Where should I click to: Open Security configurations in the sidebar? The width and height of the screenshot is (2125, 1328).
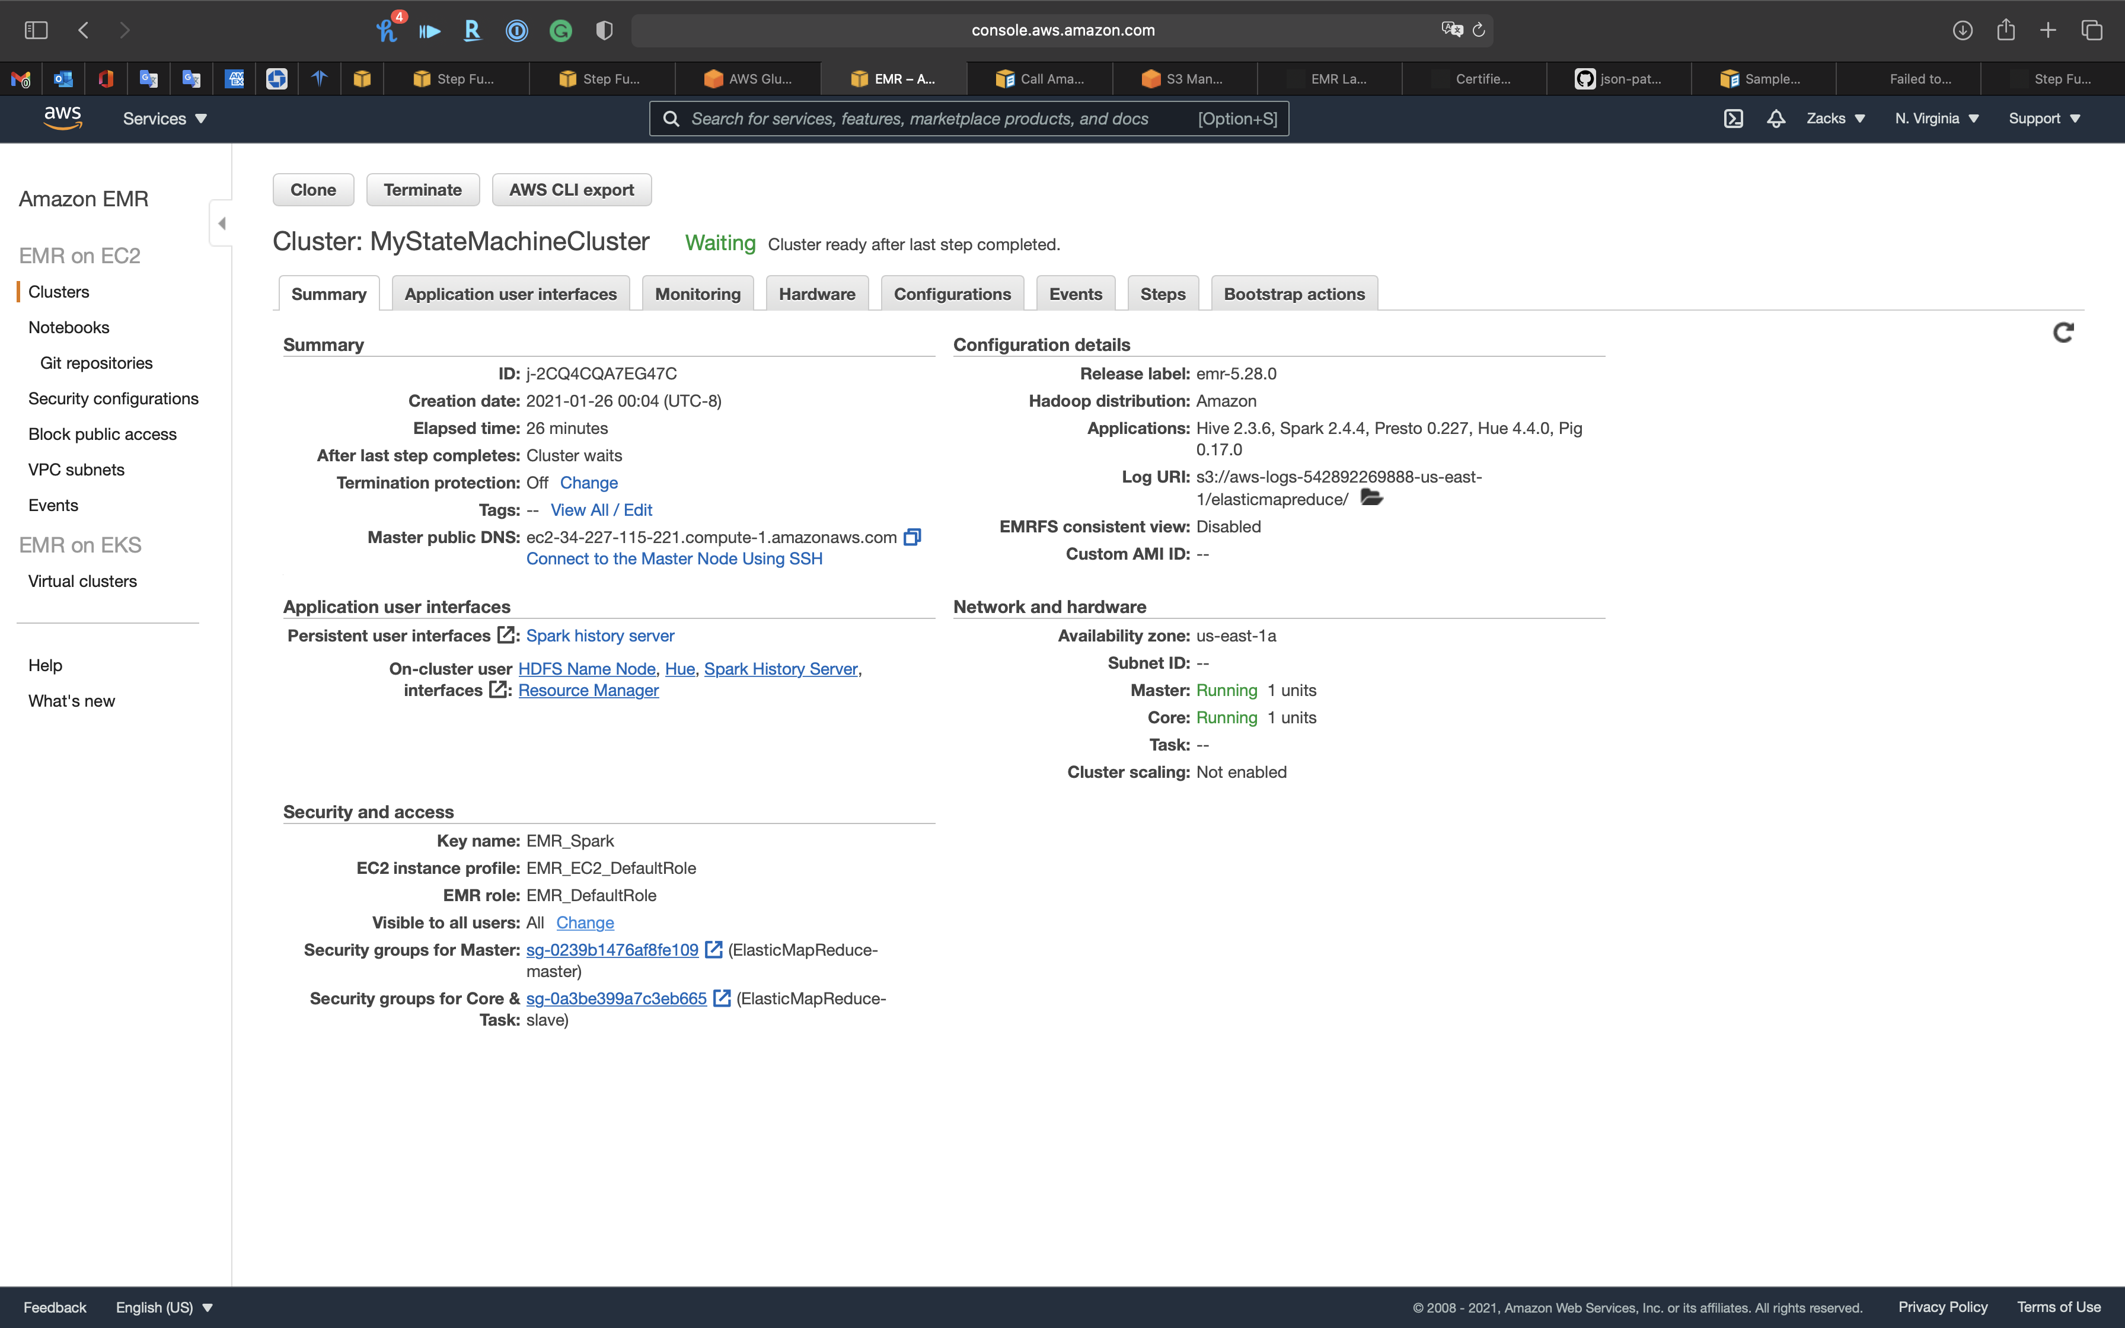(x=113, y=399)
